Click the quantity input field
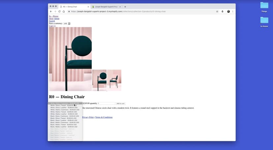 click(106, 103)
